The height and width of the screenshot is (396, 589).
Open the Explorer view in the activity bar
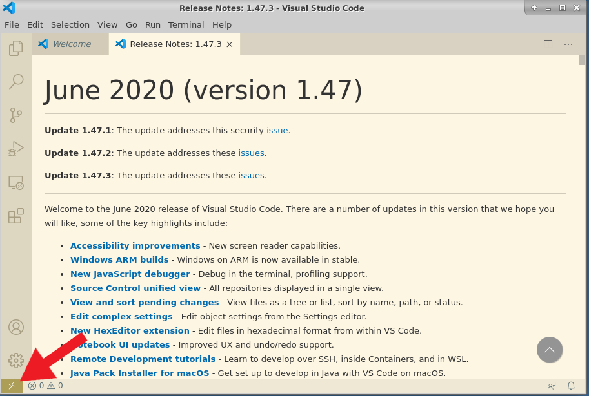click(15, 48)
